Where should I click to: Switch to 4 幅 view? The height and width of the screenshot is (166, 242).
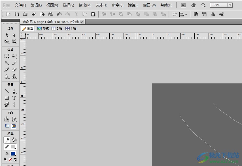tap(71, 29)
